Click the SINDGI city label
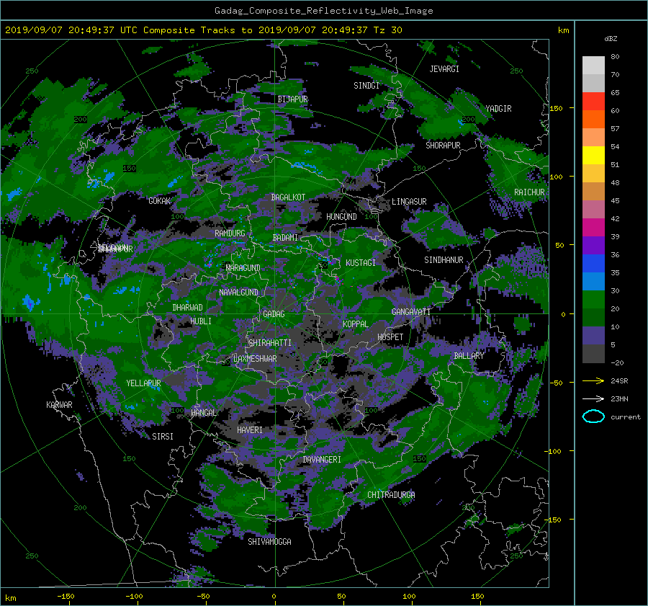648x606 pixels. tap(366, 86)
